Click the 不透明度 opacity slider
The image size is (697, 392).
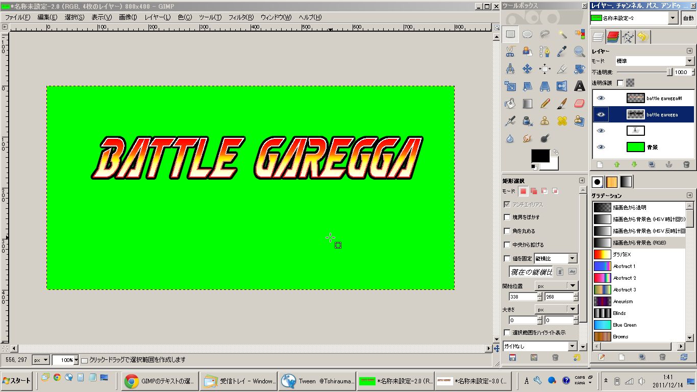644,72
